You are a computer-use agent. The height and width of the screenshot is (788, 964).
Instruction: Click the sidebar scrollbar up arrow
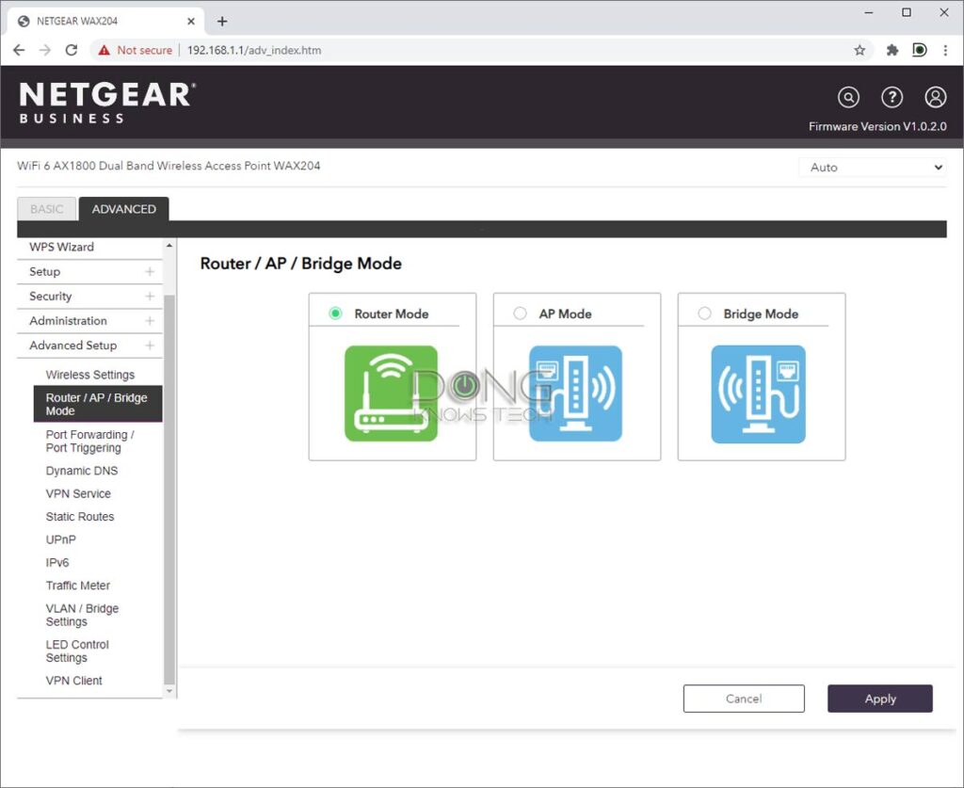tap(169, 246)
